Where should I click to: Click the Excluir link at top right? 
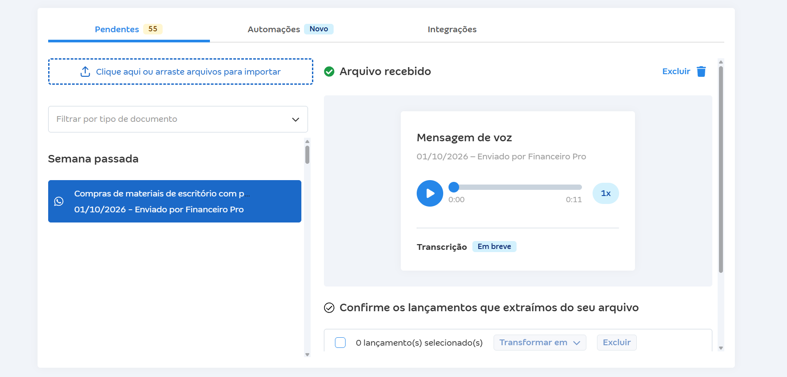click(676, 72)
